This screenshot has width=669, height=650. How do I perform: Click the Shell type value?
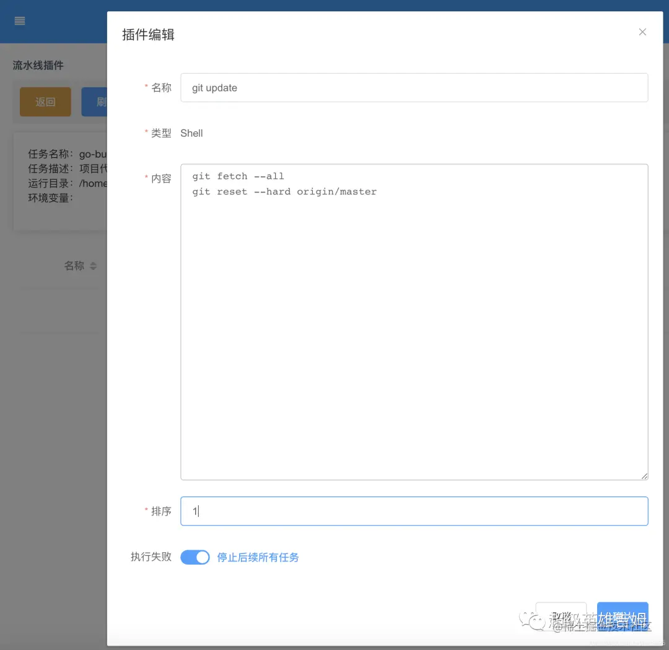tap(191, 133)
